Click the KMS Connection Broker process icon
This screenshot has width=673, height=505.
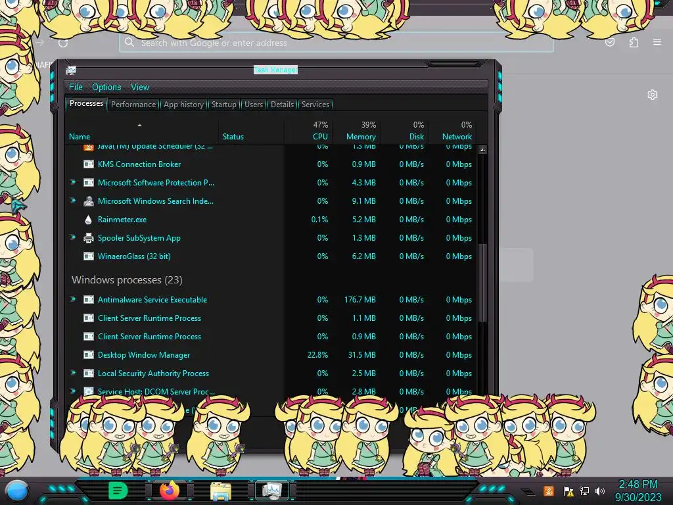[89, 164]
